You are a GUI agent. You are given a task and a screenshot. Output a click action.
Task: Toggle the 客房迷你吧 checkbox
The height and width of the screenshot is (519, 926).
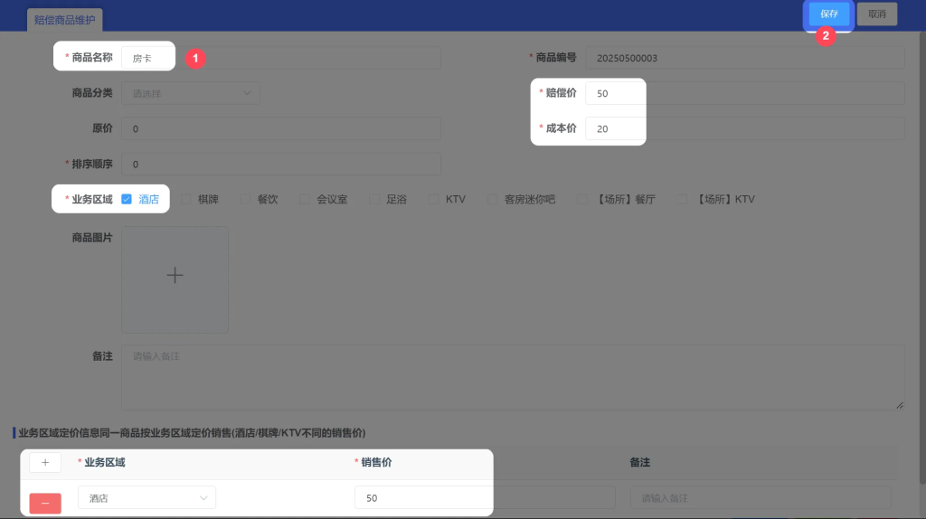coord(493,199)
